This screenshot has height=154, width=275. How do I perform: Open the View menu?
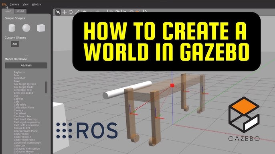coord(25,4)
